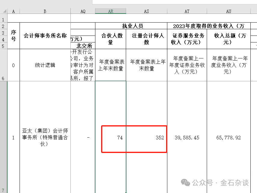Click the 年度备案上一年度证券业务收入 cell
Viewport: 257px width, 193px height.
click(x=187, y=65)
